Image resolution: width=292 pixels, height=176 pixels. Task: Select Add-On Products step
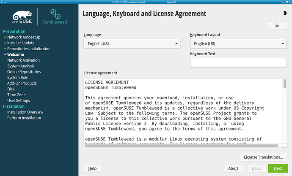point(22,83)
